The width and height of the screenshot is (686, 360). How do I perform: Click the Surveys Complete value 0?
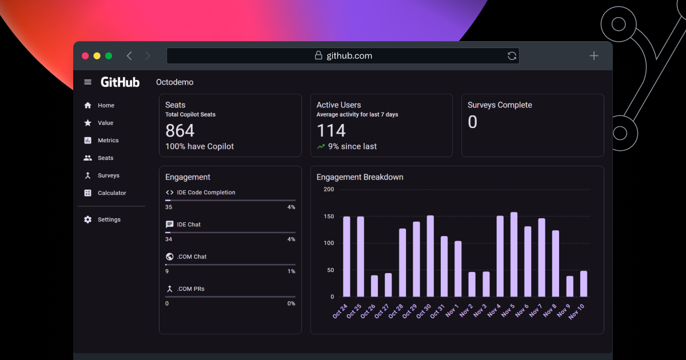[x=473, y=122]
